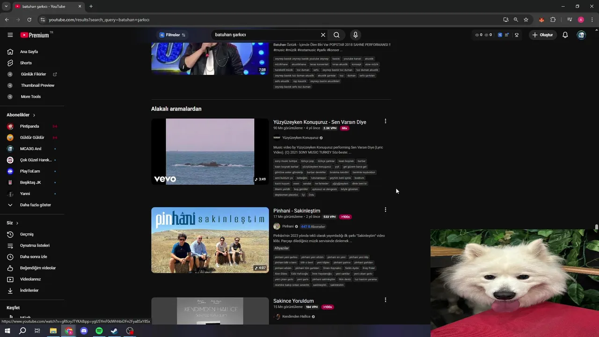Open Yüzyüzeyken Konuşuruz - Sen Varsın Diye title
Image resolution: width=599 pixels, height=337 pixels.
click(x=320, y=122)
